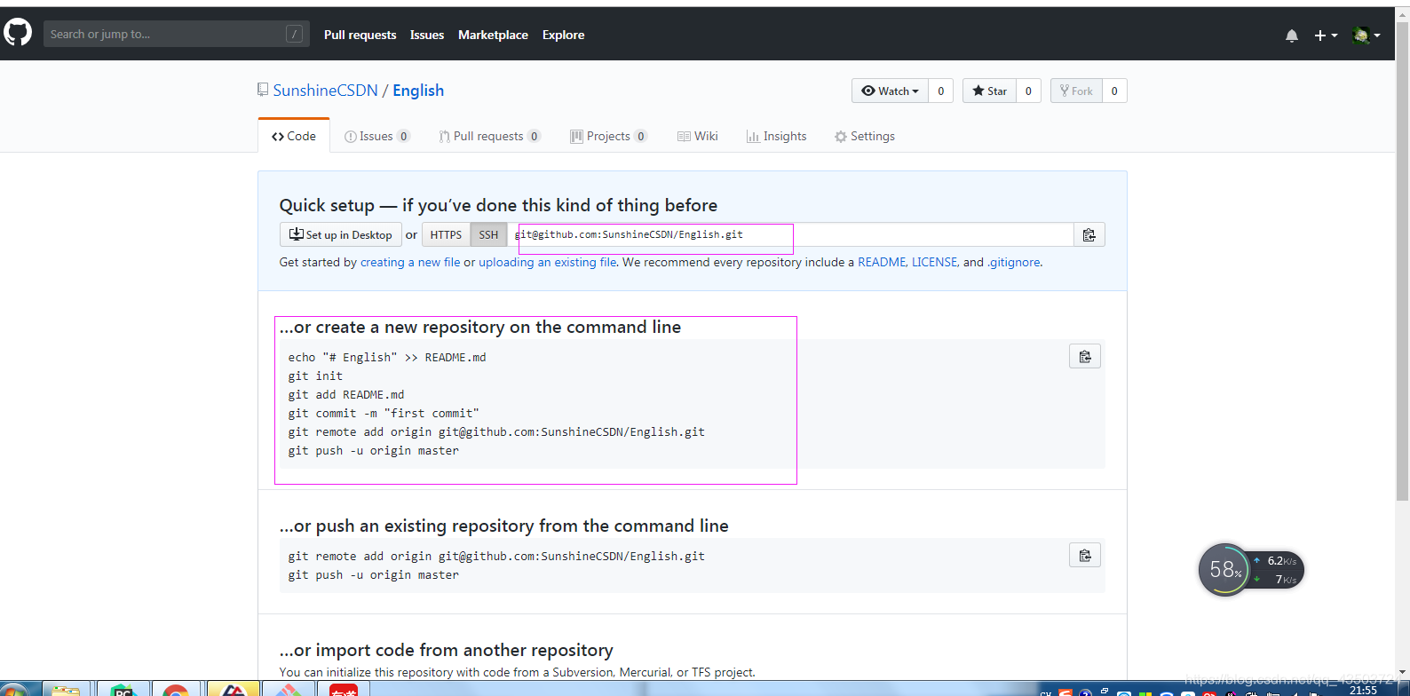1410x696 pixels.
Task: Click the 'git init' command line
Action: (x=315, y=376)
